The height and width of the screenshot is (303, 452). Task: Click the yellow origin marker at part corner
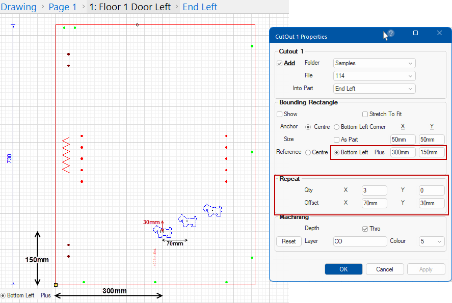(x=56, y=285)
